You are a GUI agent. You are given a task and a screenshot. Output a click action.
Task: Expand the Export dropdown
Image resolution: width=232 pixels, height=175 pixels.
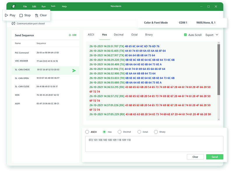[212, 35]
